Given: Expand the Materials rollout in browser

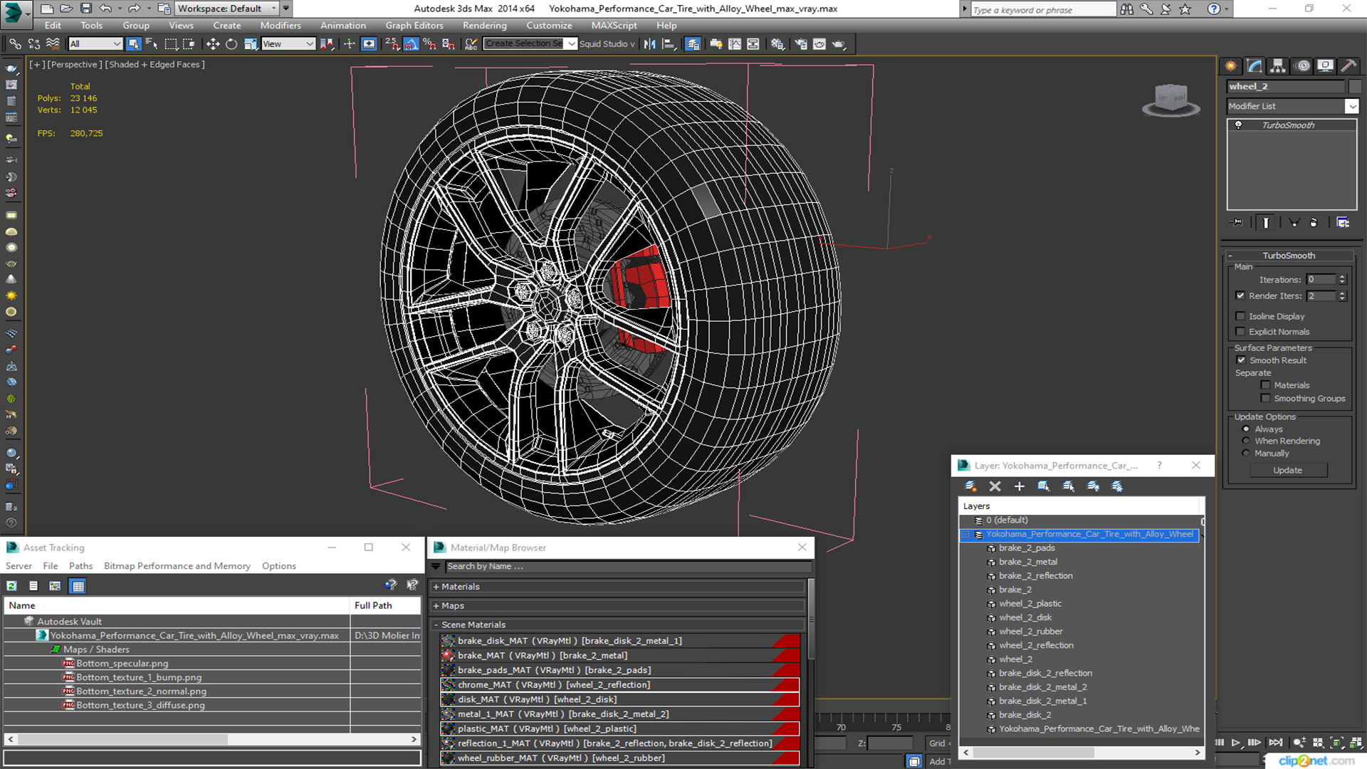Looking at the screenshot, I should 460,587.
